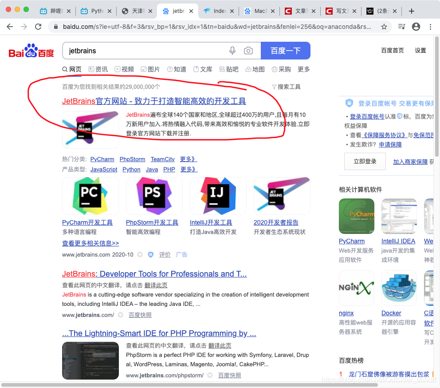This screenshot has height=388, width=440.
Task: Click the 立即登录 button
Action: 365,161
